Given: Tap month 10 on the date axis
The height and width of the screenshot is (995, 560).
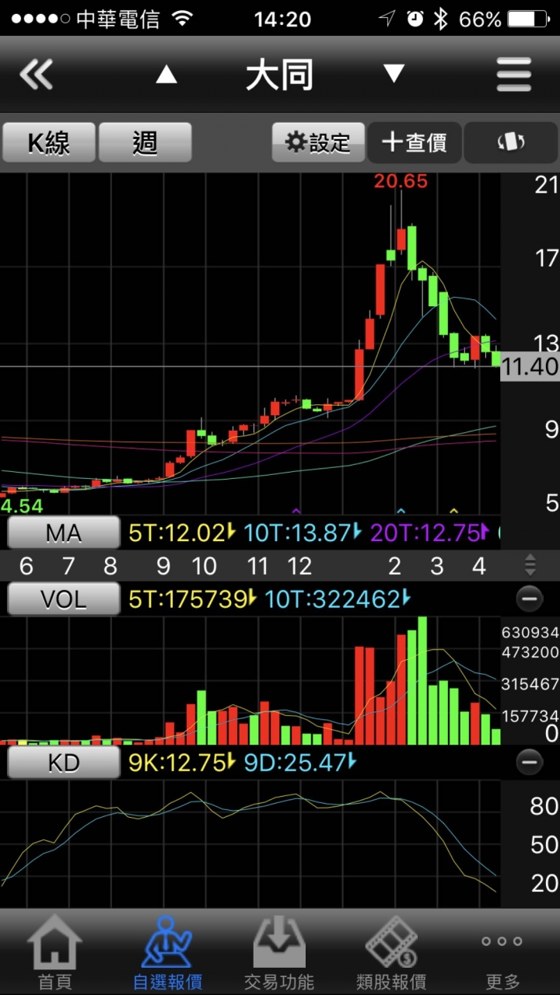Looking at the screenshot, I should pyautogui.click(x=205, y=566).
